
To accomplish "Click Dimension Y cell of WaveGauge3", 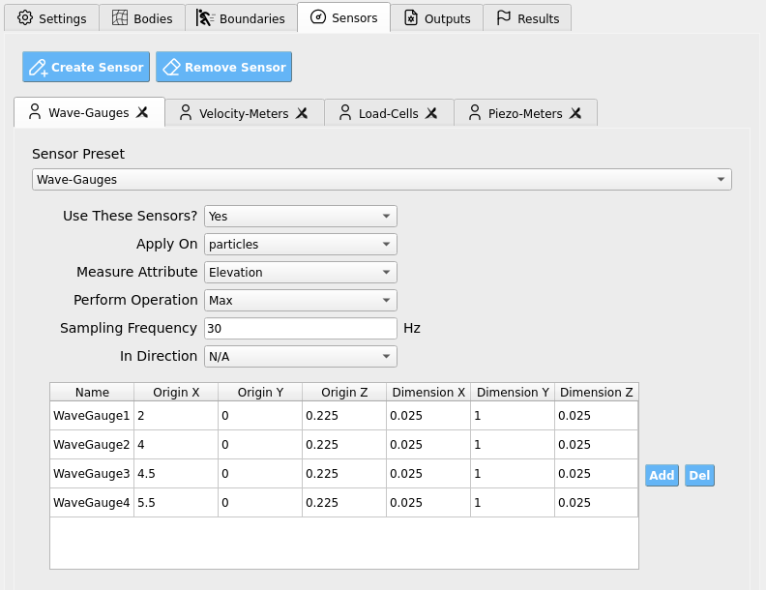I will pyautogui.click(x=512, y=474).
